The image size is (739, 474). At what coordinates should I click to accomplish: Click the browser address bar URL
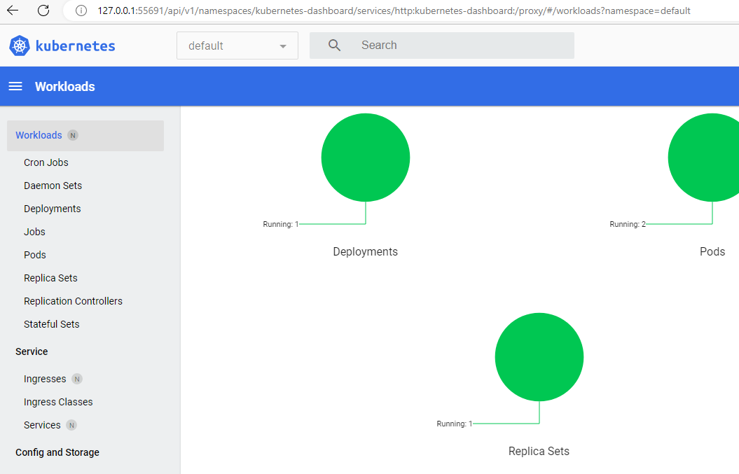(394, 11)
